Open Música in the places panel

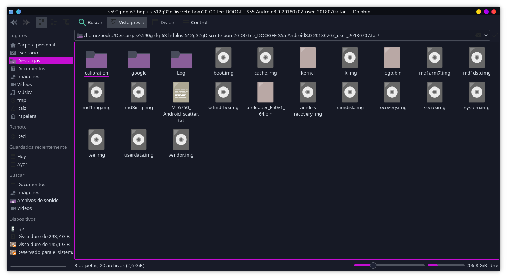tap(41, 93)
